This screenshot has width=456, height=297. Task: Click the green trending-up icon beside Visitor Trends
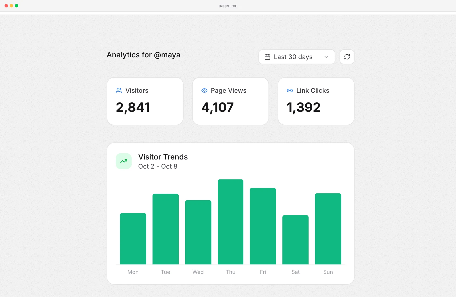[x=124, y=161]
